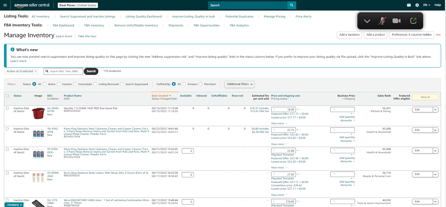The width and height of the screenshot is (446, 207).
Task: Open Search Suppressed and Inactive Listings
Action: pos(88,16)
